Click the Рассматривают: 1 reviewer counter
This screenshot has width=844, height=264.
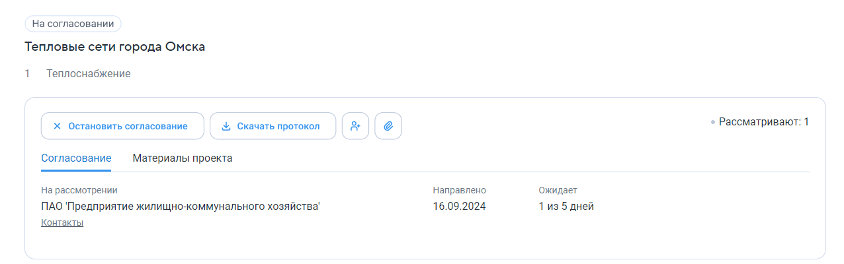coord(763,122)
